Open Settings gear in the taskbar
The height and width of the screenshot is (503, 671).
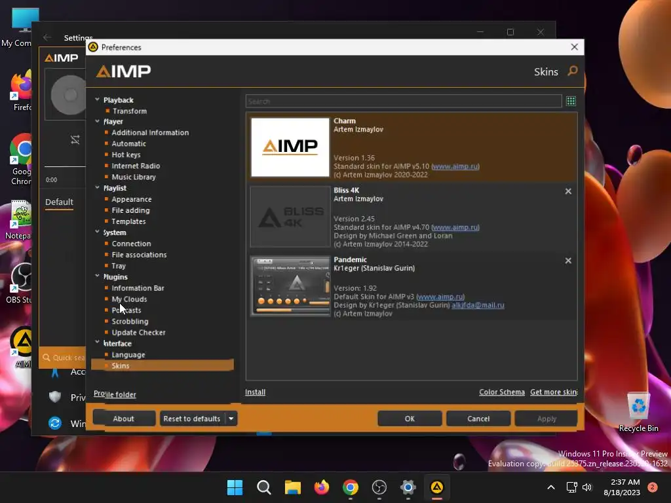click(408, 487)
